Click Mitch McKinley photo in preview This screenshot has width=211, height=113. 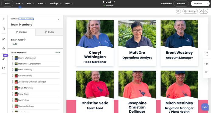tap(179, 85)
